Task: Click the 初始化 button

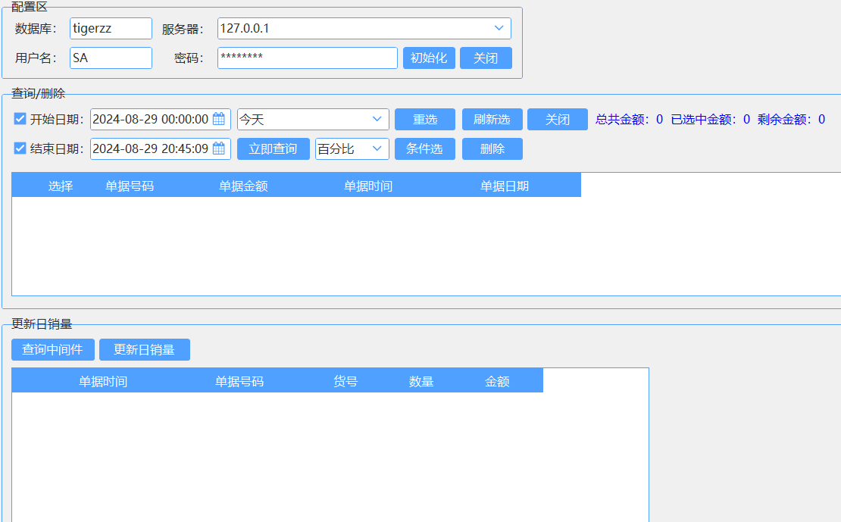Action: click(429, 58)
